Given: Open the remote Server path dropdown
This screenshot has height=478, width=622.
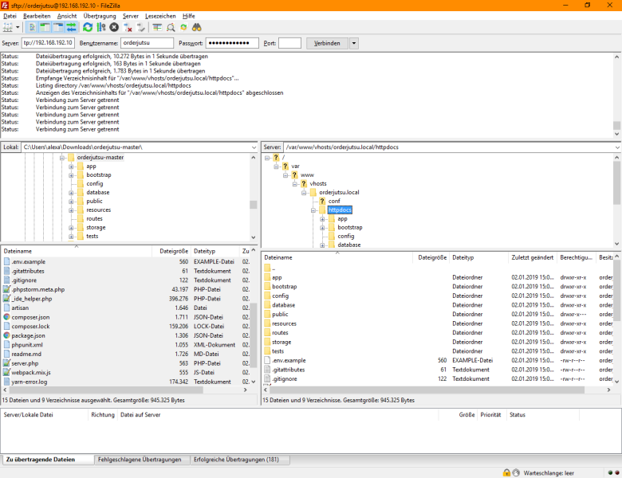Looking at the screenshot, I should pos(616,147).
